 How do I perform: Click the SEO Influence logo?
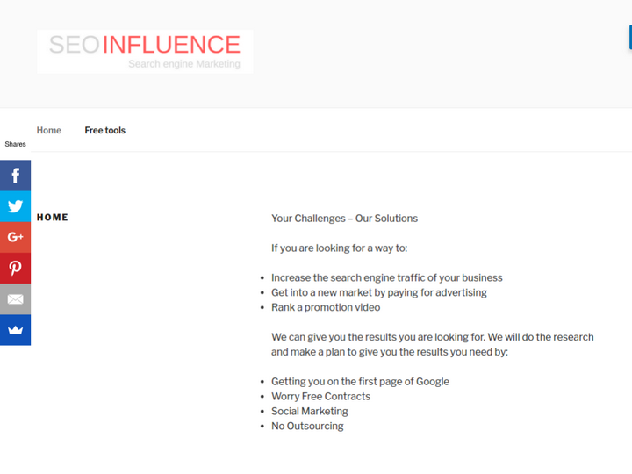(x=145, y=51)
